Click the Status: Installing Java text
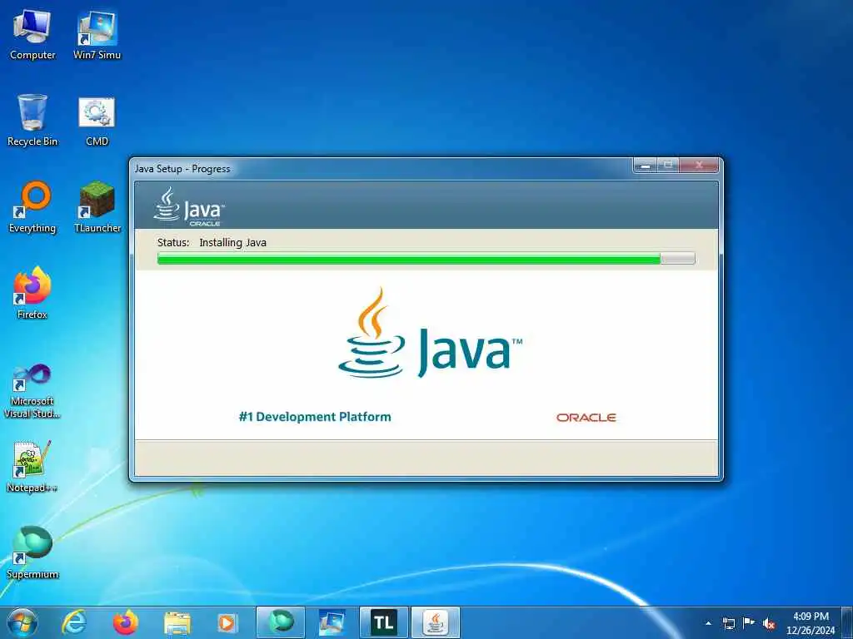The height and width of the screenshot is (639, 853). coord(212,242)
